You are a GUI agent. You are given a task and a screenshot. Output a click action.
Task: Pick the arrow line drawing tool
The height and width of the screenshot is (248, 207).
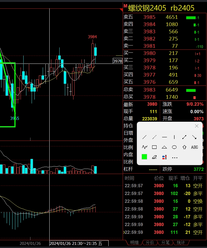tap(194, 137)
